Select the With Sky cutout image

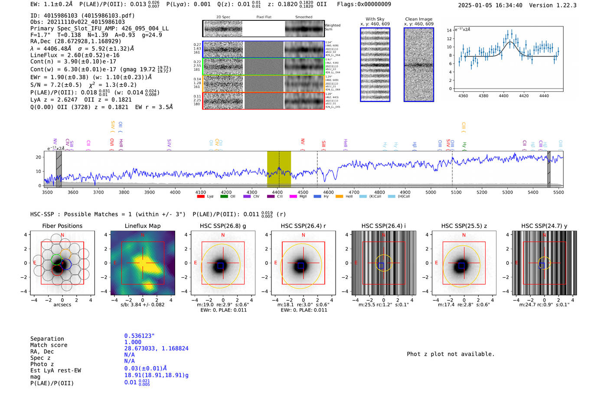(375, 65)
